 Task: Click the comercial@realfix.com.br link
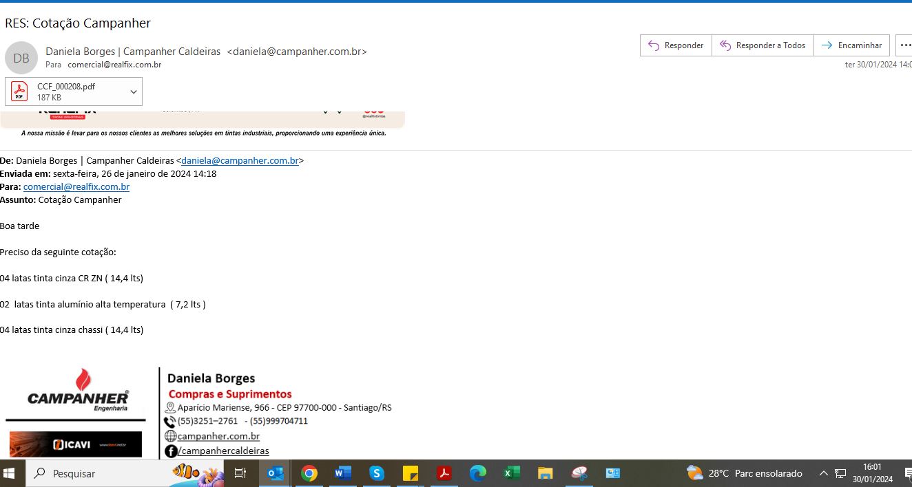(x=76, y=186)
